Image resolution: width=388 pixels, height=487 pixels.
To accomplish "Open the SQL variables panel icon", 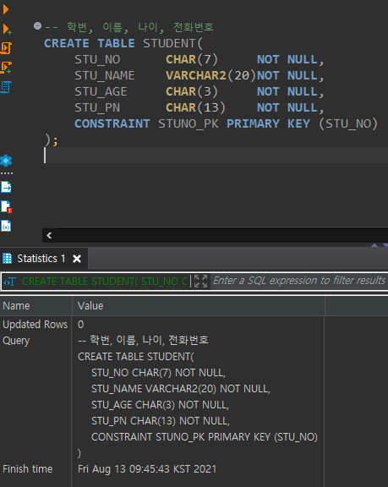I will [x=6, y=226].
